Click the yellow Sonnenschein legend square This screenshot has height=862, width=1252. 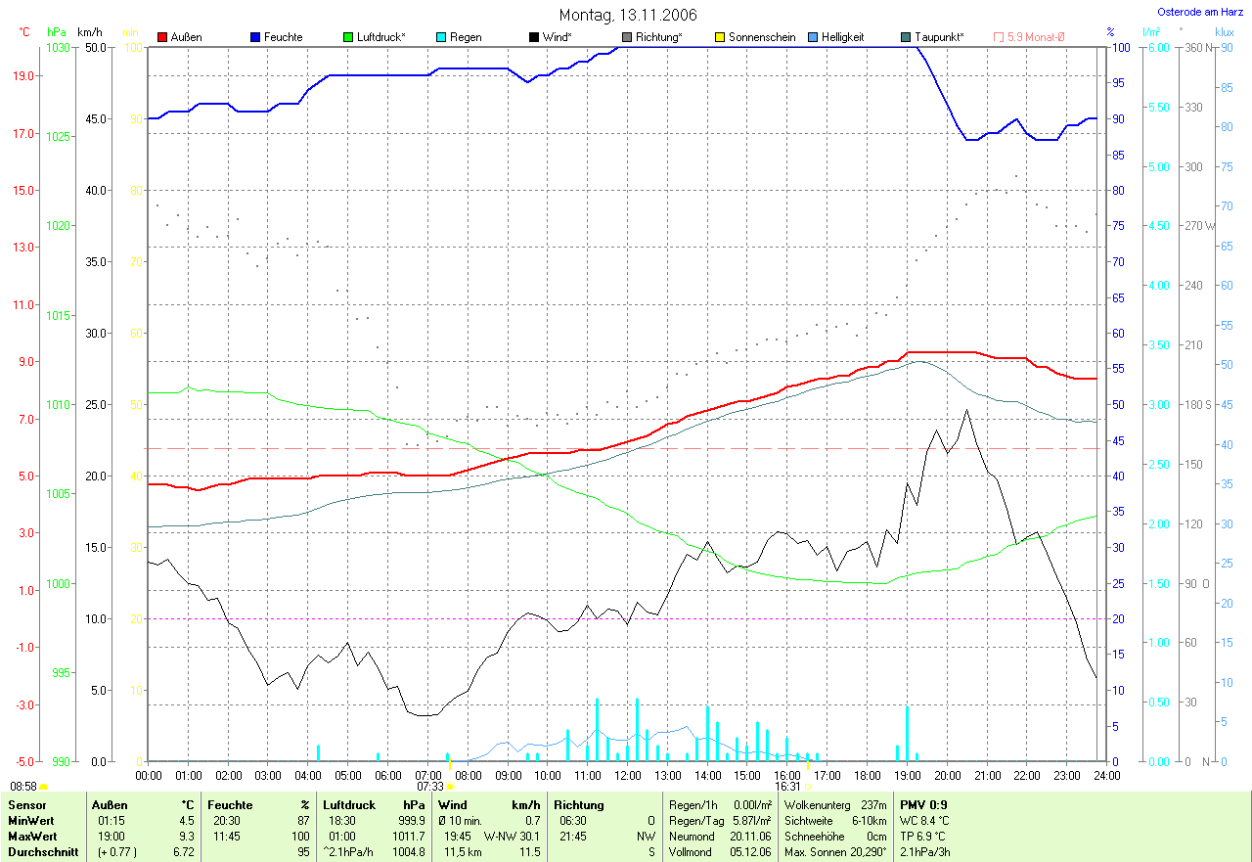point(720,37)
